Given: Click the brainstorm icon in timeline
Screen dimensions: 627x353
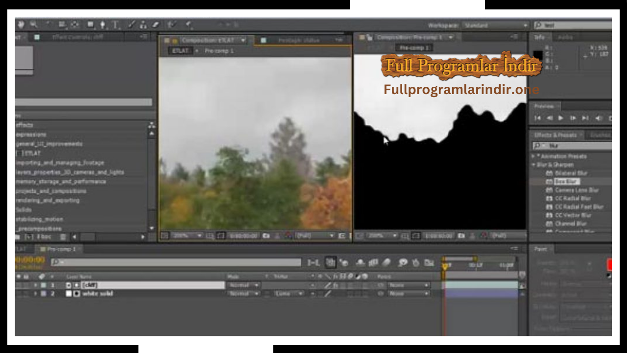Looking at the screenshot, I should tap(403, 263).
